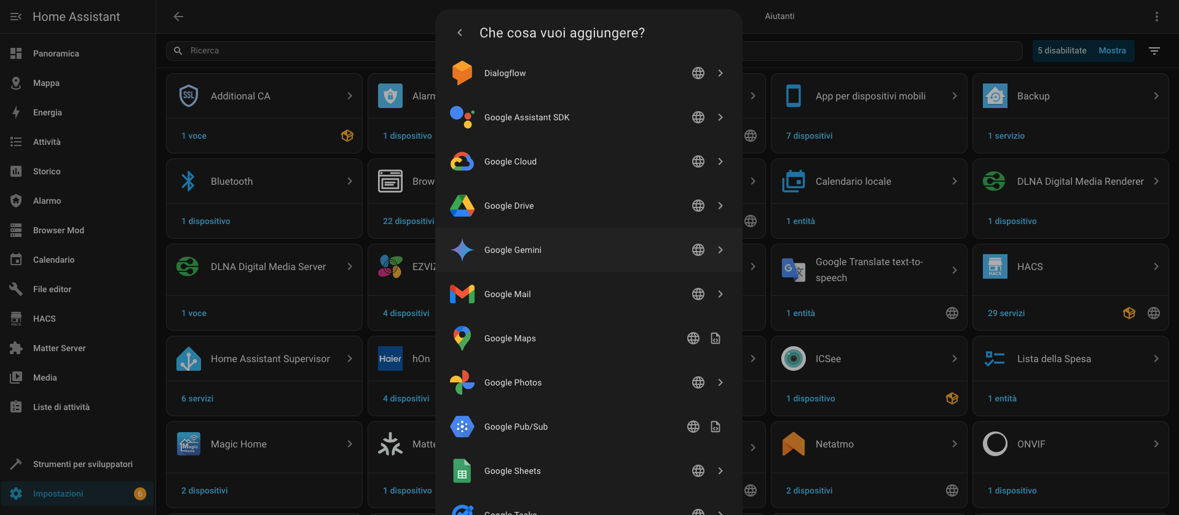Click the Matter Server puzzle icon
The image size is (1179, 515).
pos(16,348)
